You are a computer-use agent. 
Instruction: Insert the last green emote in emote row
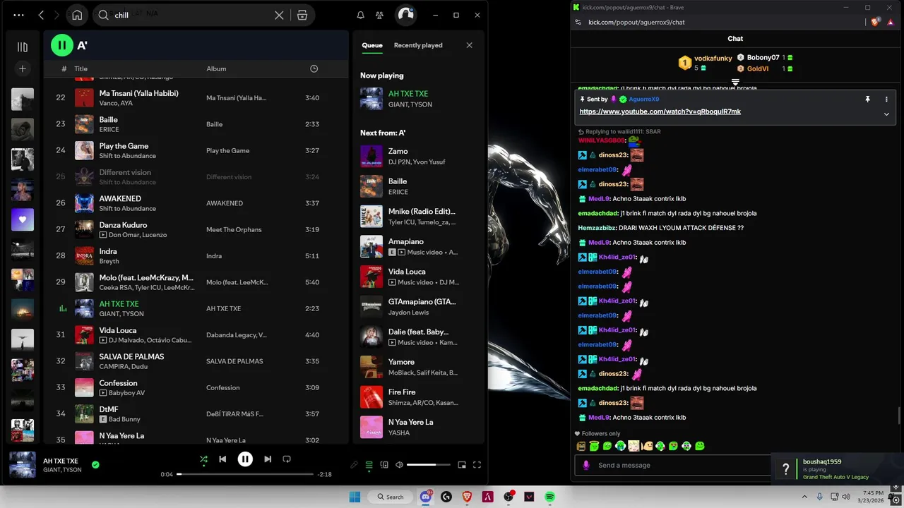point(700,446)
